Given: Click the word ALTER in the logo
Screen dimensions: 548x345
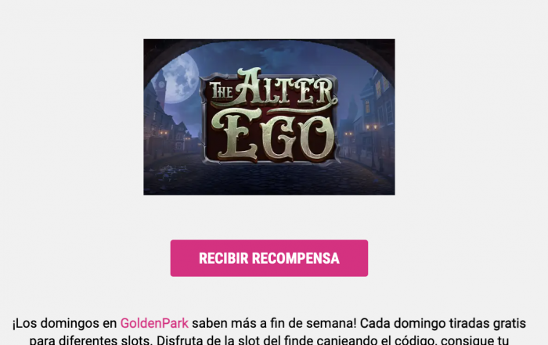Looking at the screenshot, I should (x=286, y=88).
